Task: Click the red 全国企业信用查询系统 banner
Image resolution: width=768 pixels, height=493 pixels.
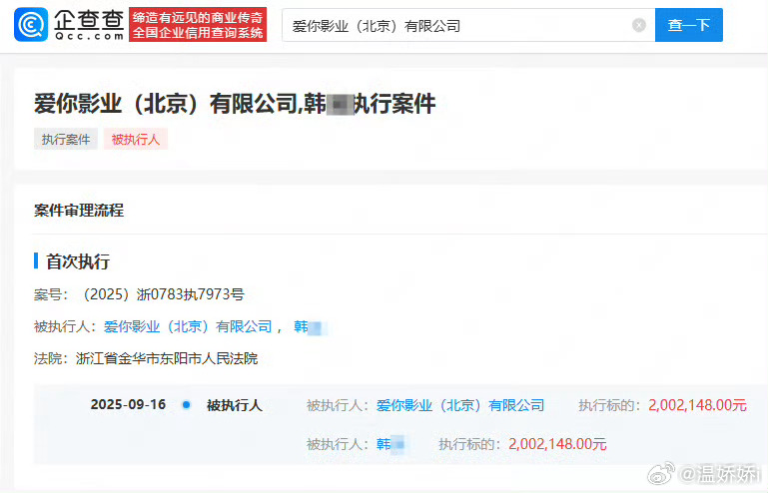Action: click(198, 25)
